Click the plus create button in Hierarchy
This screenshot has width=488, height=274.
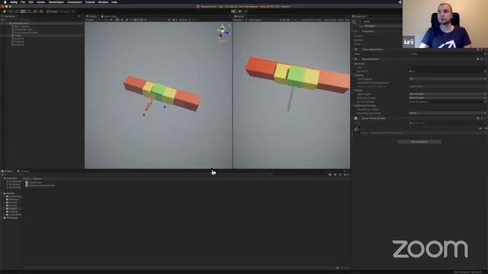point(3,20)
